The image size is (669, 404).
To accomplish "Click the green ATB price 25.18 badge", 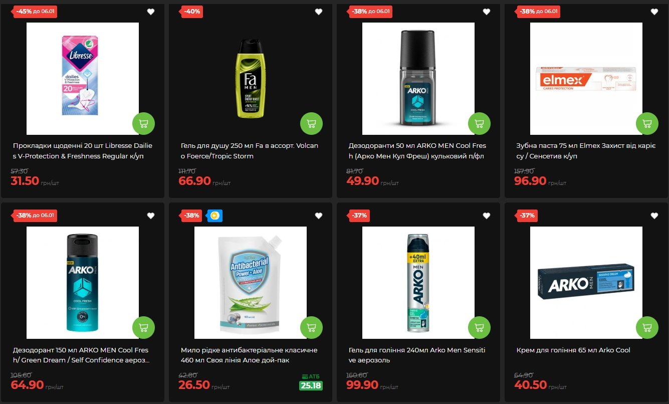I will pyautogui.click(x=311, y=386).
